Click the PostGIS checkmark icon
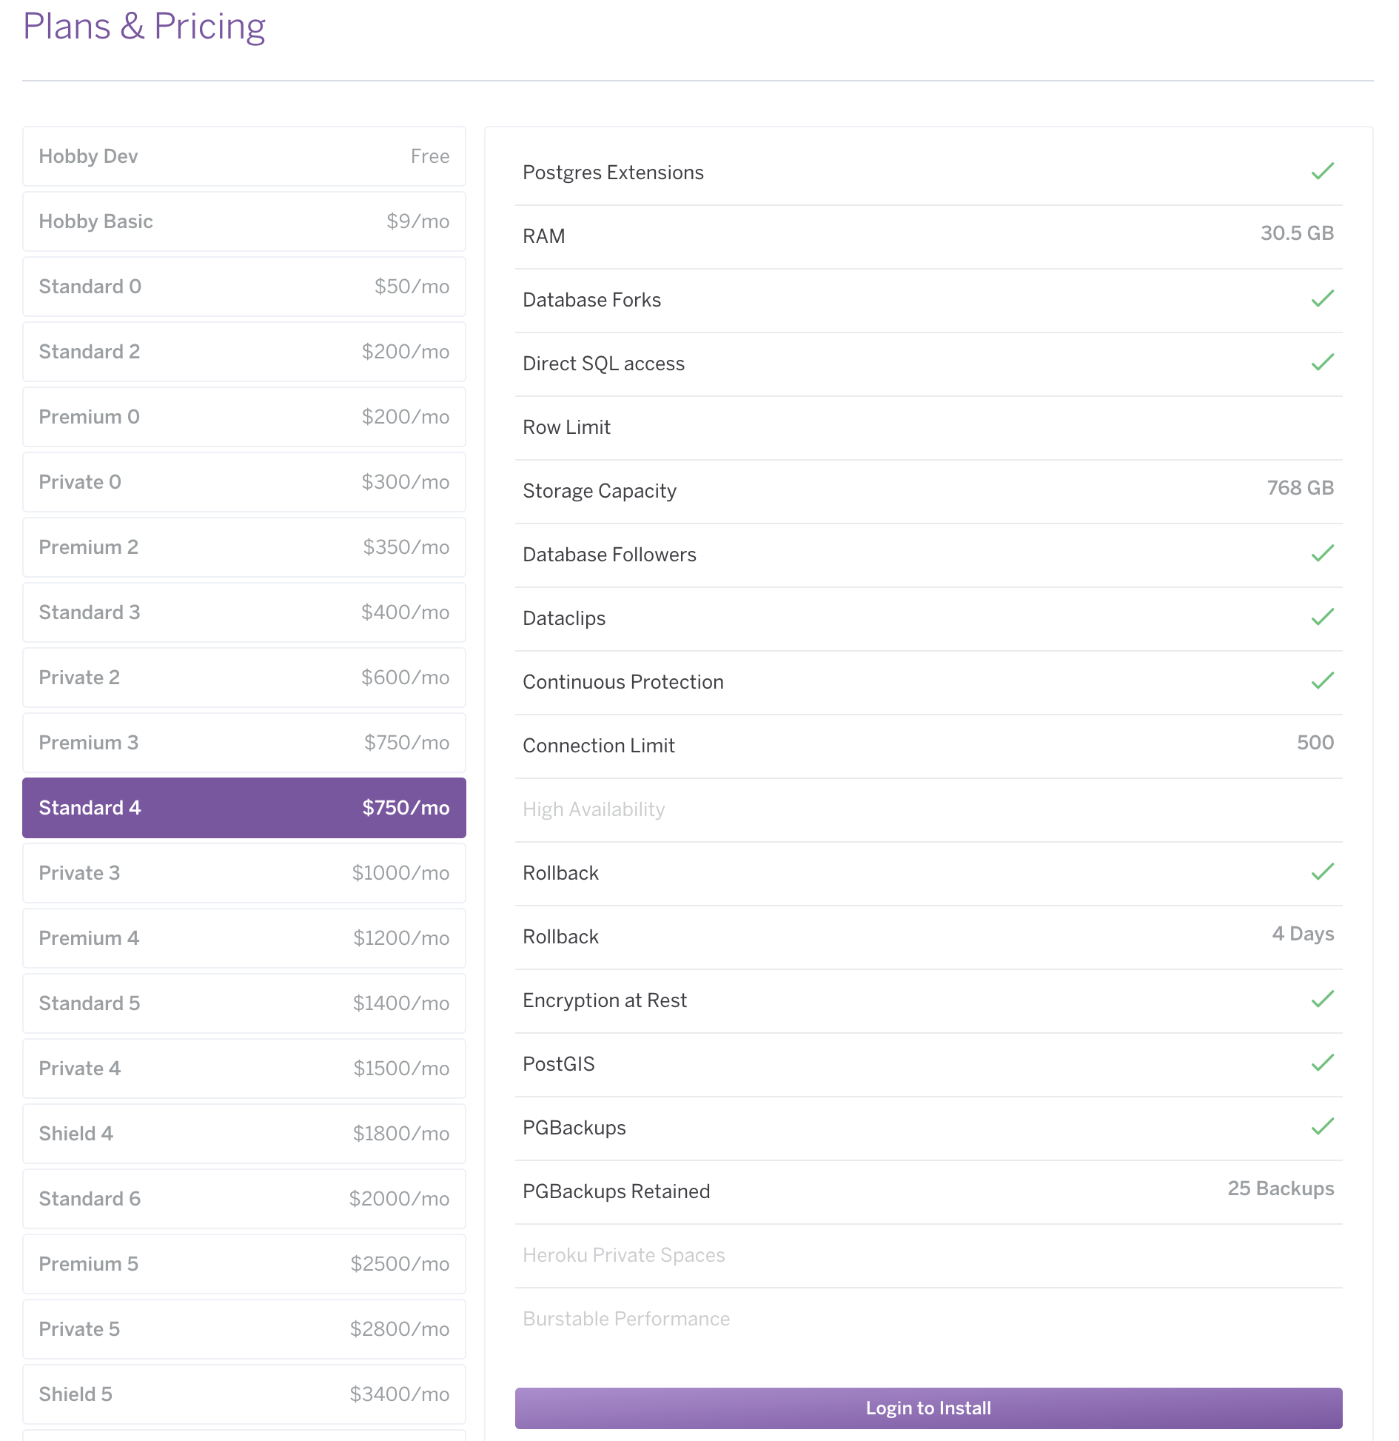This screenshot has height=1441, width=1399. 1322,1063
